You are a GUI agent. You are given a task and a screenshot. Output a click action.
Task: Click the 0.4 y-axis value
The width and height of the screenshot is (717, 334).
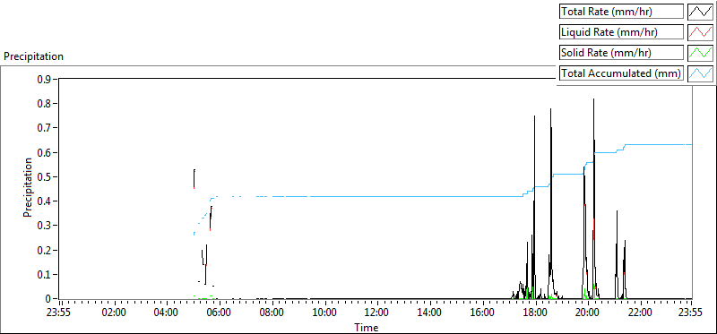tap(45, 201)
